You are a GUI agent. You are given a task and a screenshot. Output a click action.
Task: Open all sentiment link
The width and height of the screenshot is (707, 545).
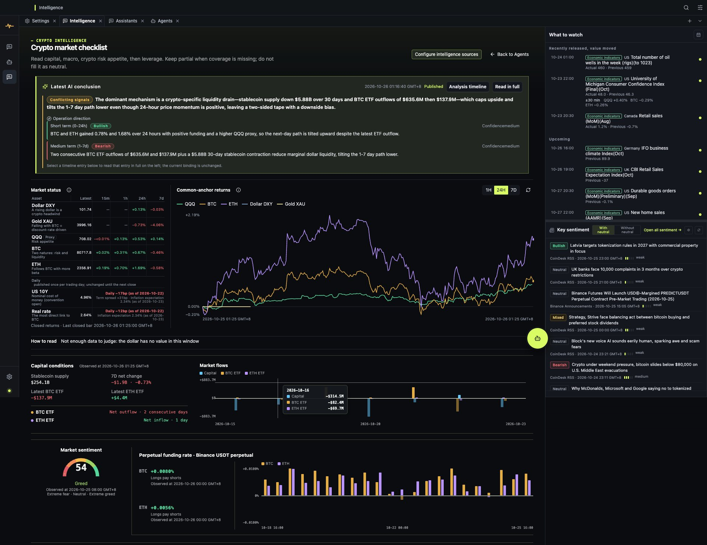coord(662,230)
